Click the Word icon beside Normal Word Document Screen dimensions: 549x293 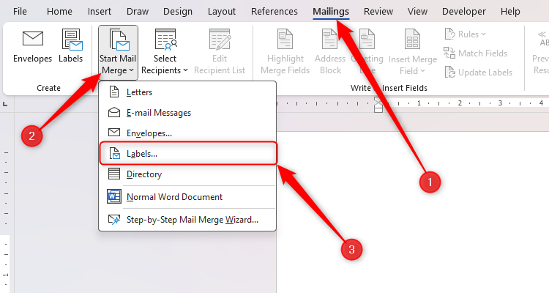(x=114, y=196)
